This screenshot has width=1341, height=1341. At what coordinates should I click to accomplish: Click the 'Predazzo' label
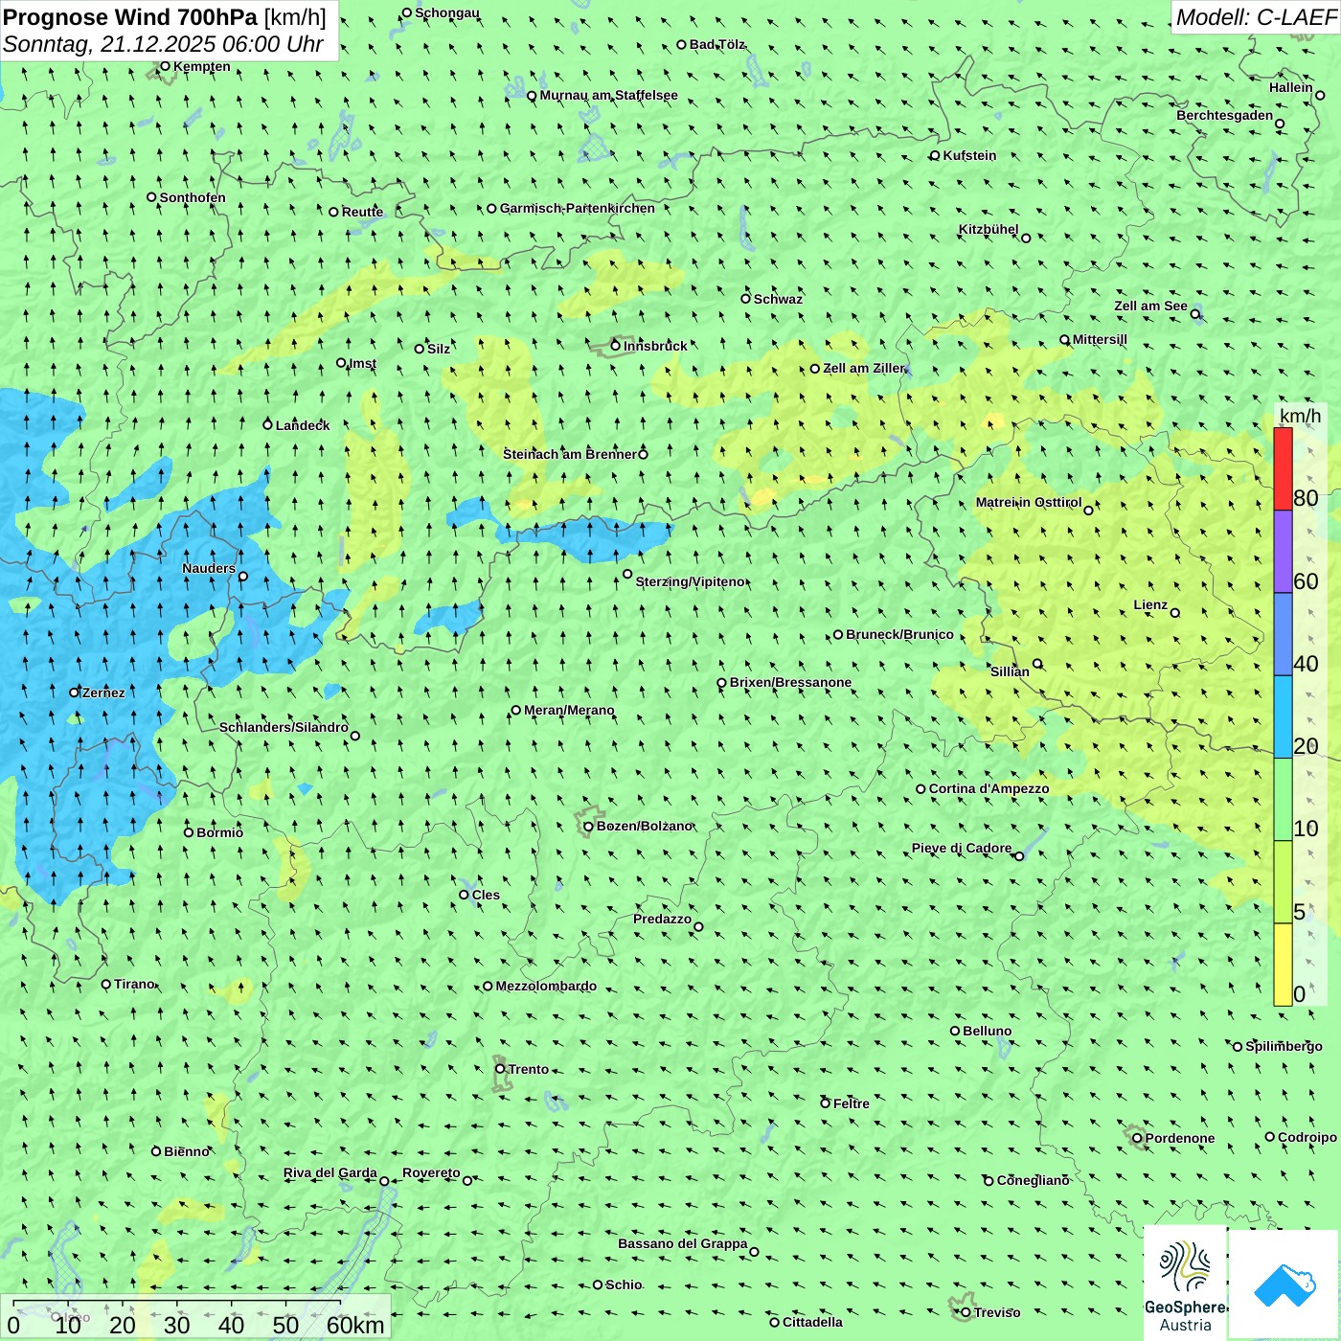[662, 919]
